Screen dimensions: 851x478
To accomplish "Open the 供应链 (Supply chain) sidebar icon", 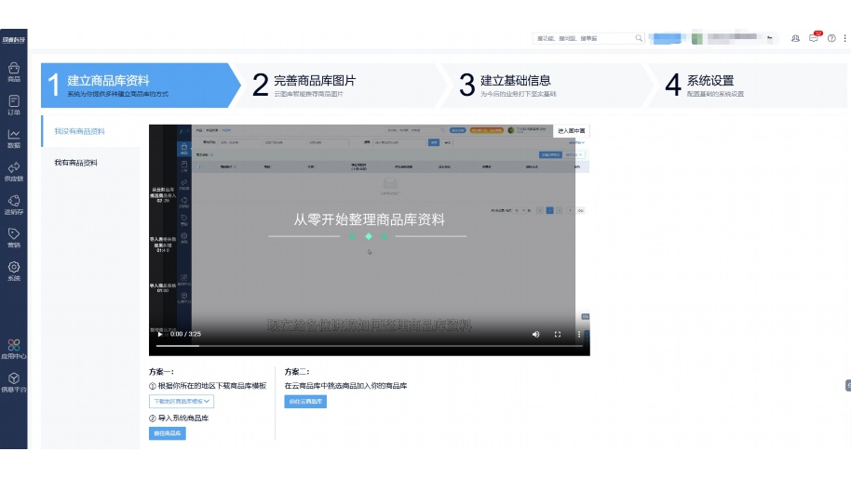I will click(x=14, y=171).
